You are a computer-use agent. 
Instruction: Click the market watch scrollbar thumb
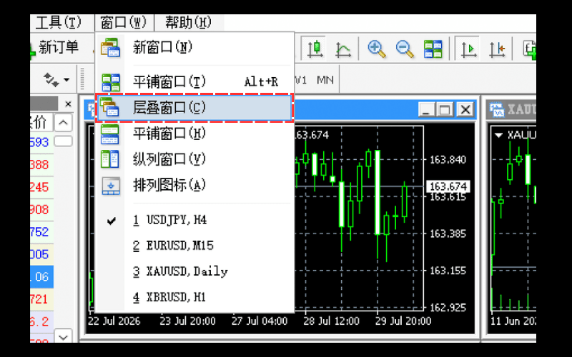click(63, 141)
